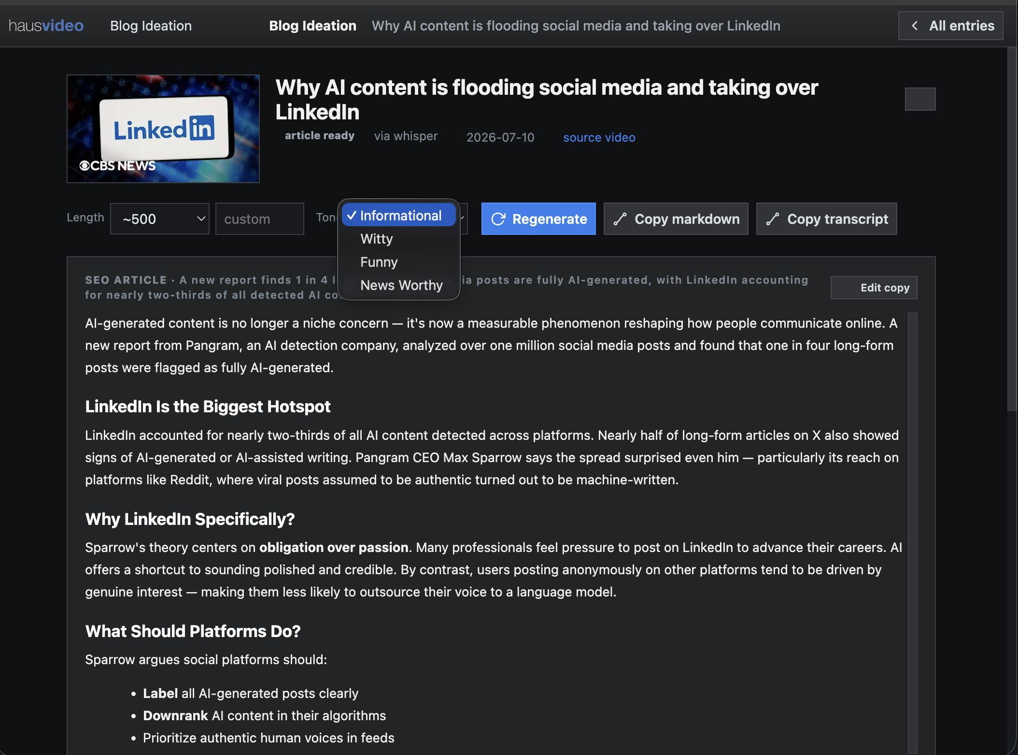1018x755 pixels.
Task: Click the Regenerate button
Action: (538, 219)
